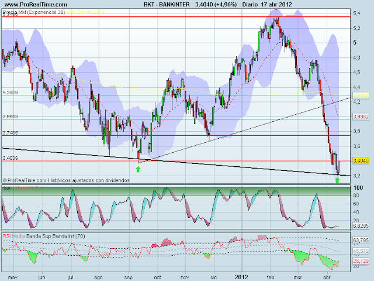The height and width of the screenshot is (281, 374).
Task: Click the feb month label on time axis
Action: (x=271, y=277)
